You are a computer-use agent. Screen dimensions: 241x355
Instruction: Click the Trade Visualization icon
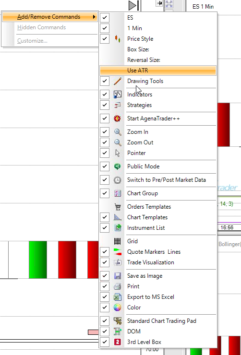pos(117,262)
